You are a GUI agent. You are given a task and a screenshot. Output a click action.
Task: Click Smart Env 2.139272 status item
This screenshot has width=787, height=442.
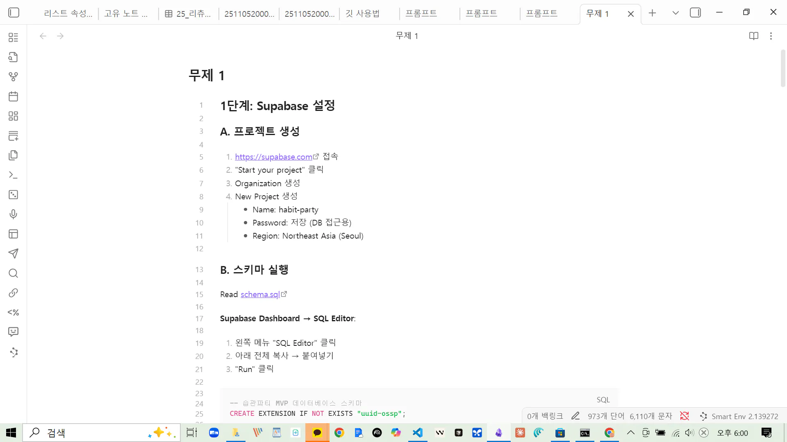point(739,416)
